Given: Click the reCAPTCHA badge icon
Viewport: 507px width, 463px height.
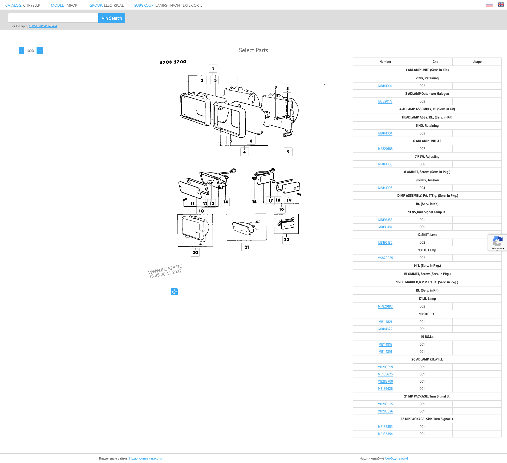Looking at the screenshot, I should [x=497, y=242].
